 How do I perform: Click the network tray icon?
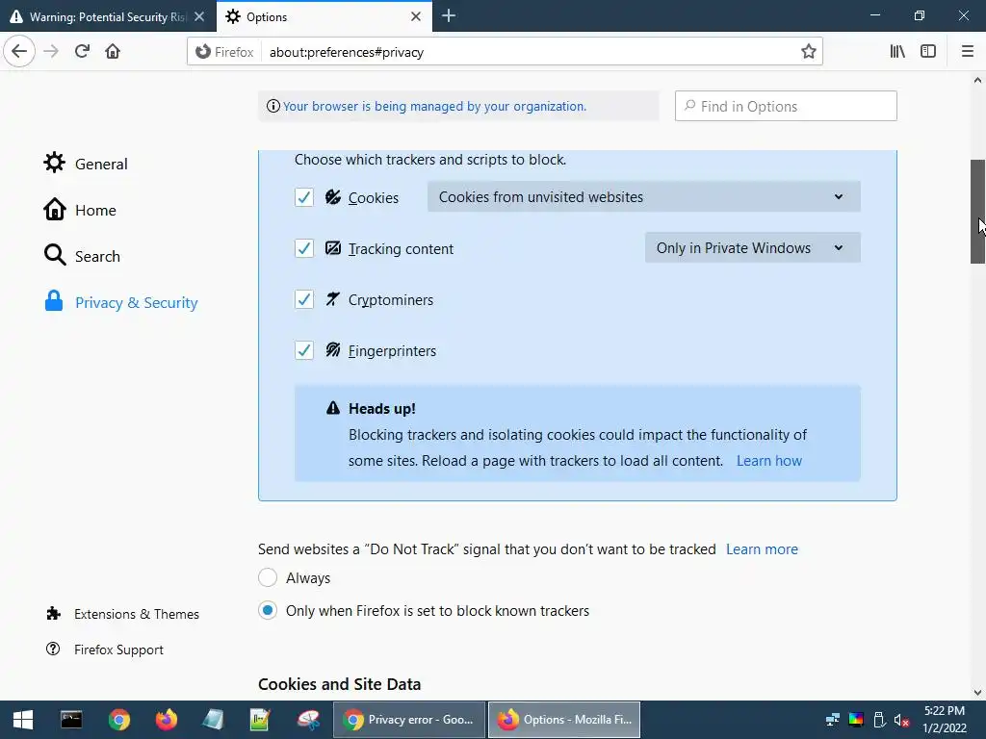tap(833, 720)
